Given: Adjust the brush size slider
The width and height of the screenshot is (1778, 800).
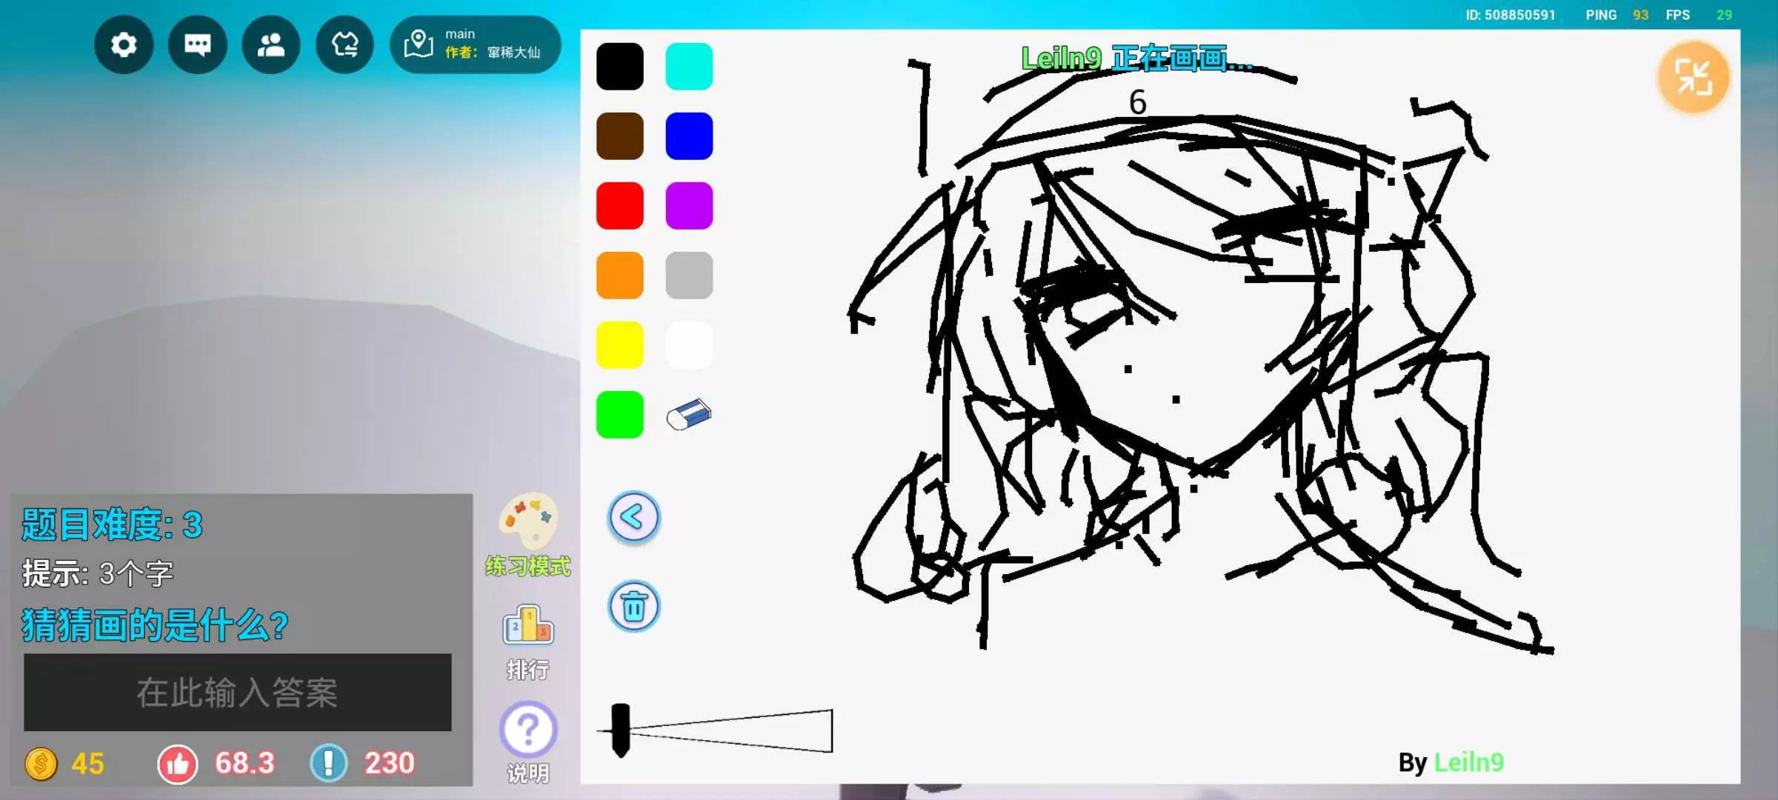Looking at the screenshot, I should pyautogui.click(x=621, y=730).
